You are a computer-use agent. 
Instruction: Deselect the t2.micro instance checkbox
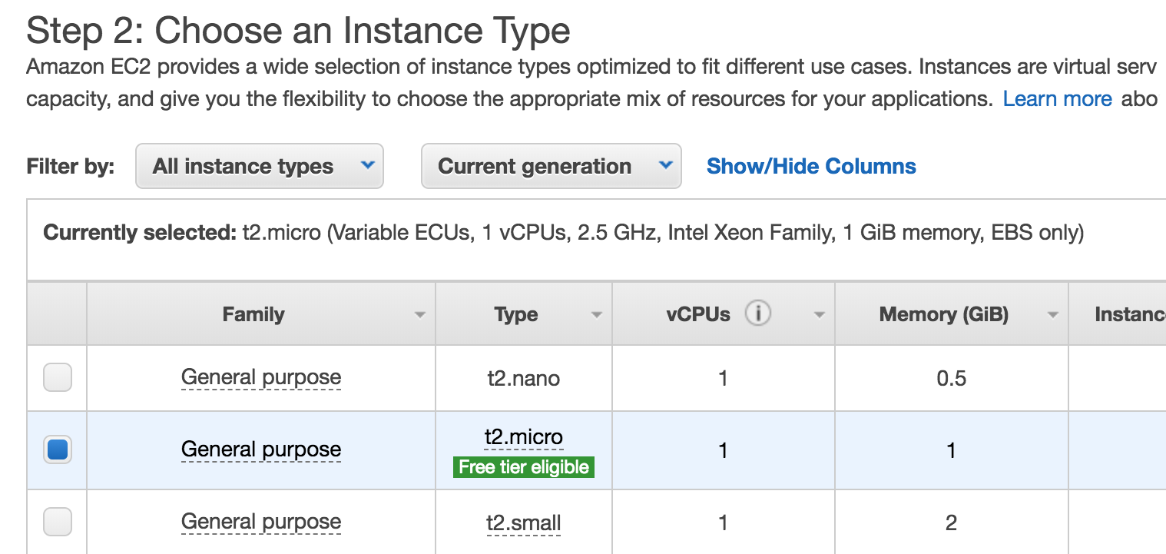(58, 450)
